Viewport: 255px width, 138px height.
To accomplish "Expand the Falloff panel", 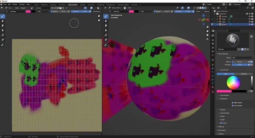I will (222, 120).
